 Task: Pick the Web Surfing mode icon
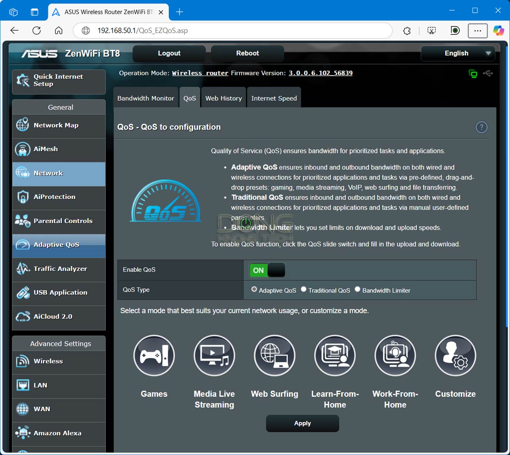(275, 355)
